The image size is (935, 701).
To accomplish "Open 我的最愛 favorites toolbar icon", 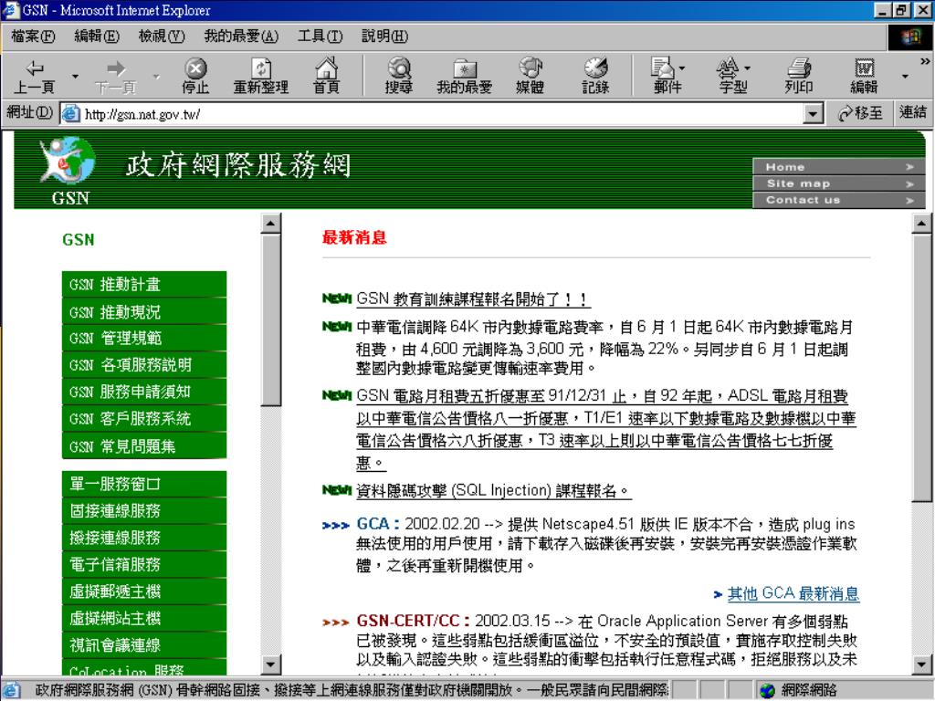I will click(465, 68).
